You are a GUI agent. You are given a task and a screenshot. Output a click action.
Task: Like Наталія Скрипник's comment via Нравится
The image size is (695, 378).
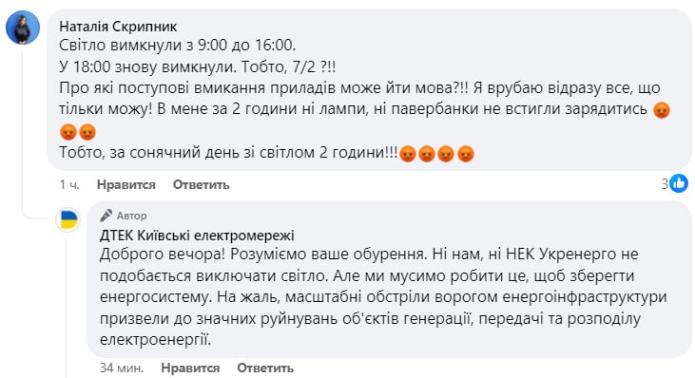pyautogui.click(x=126, y=184)
